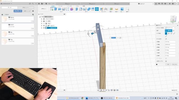Select the Joint tool icon
Screen dimensions: 179x100
click(x=106, y=9)
